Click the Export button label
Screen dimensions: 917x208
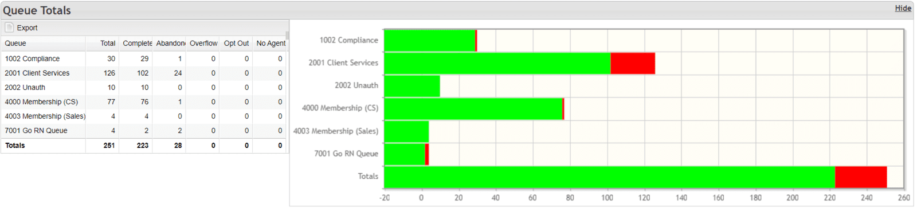(27, 28)
